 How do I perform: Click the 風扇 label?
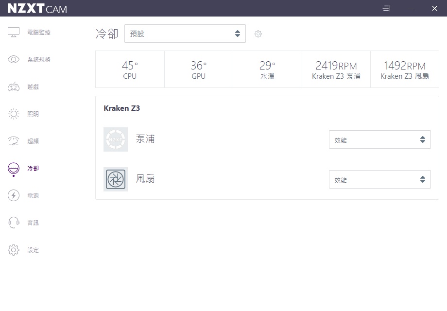[x=145, y=179]
